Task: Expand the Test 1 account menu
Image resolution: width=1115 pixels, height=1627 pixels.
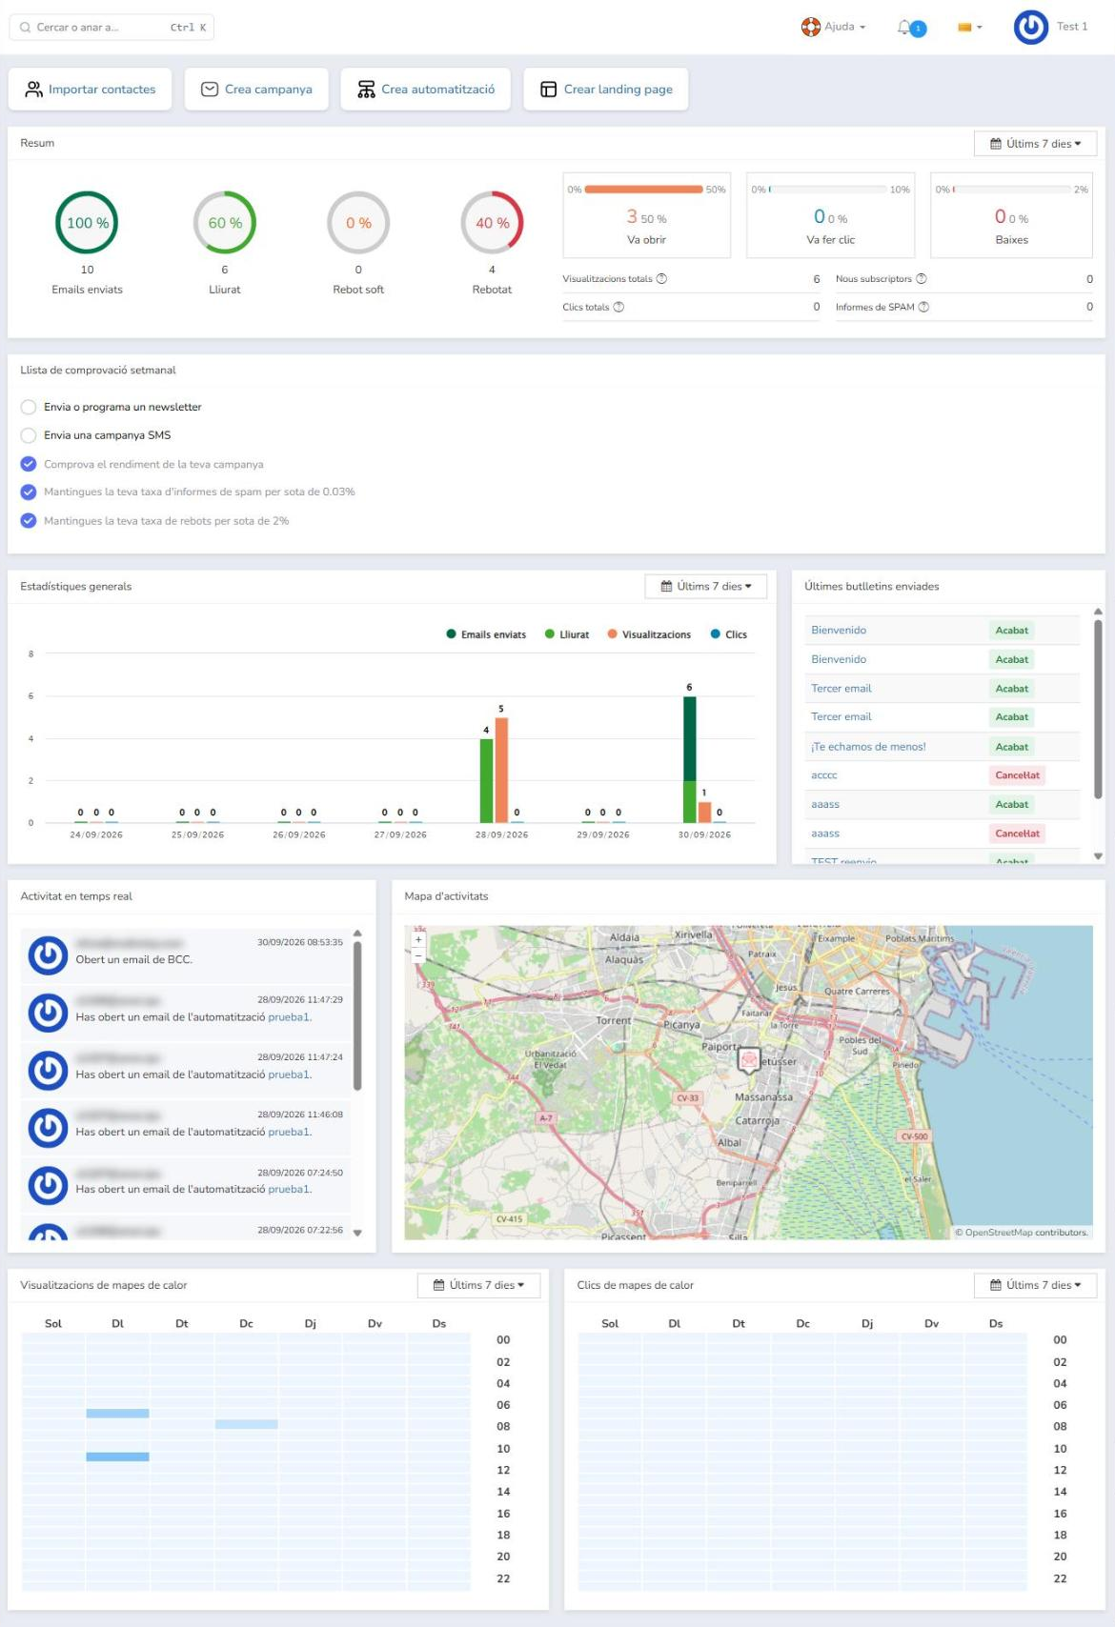Action: coord(1072,27)
